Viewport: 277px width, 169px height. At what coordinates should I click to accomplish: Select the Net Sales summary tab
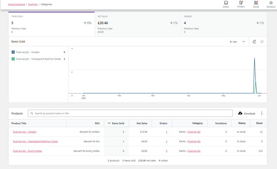tap(138, 24)
